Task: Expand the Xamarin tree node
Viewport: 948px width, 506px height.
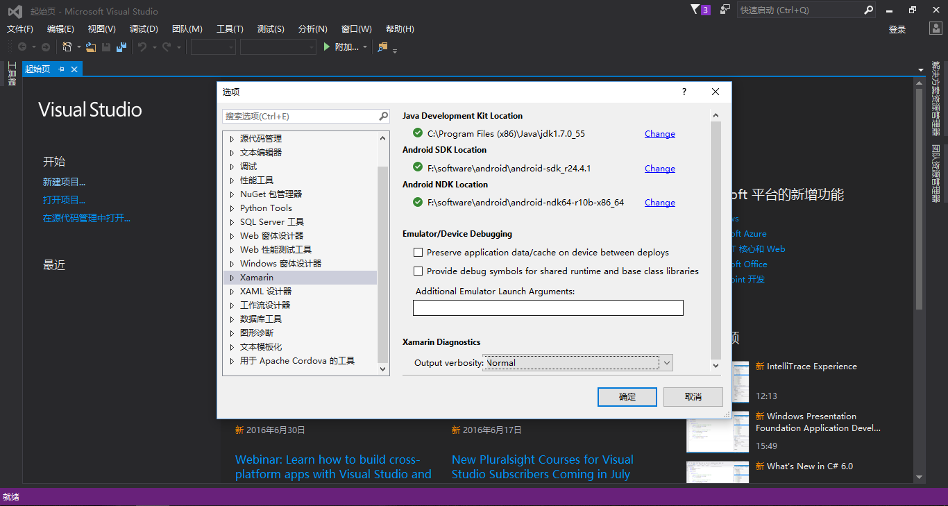Action: pos(232,278)
